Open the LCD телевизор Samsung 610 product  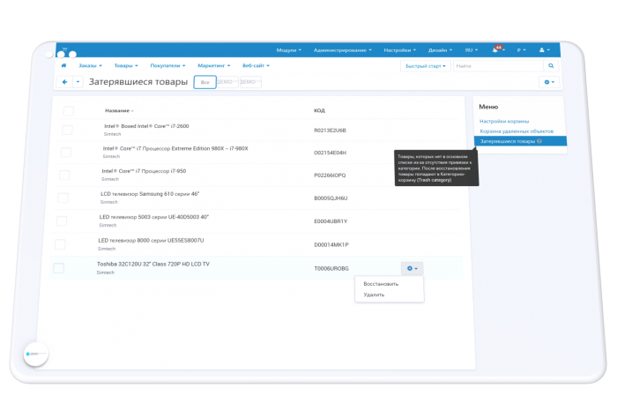point(150,194)
